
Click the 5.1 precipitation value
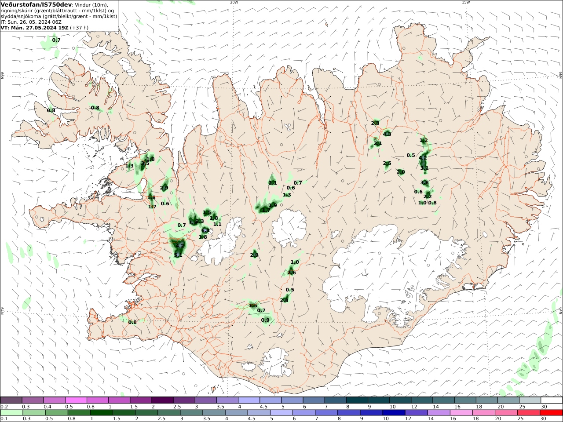[x=178, y=255]
